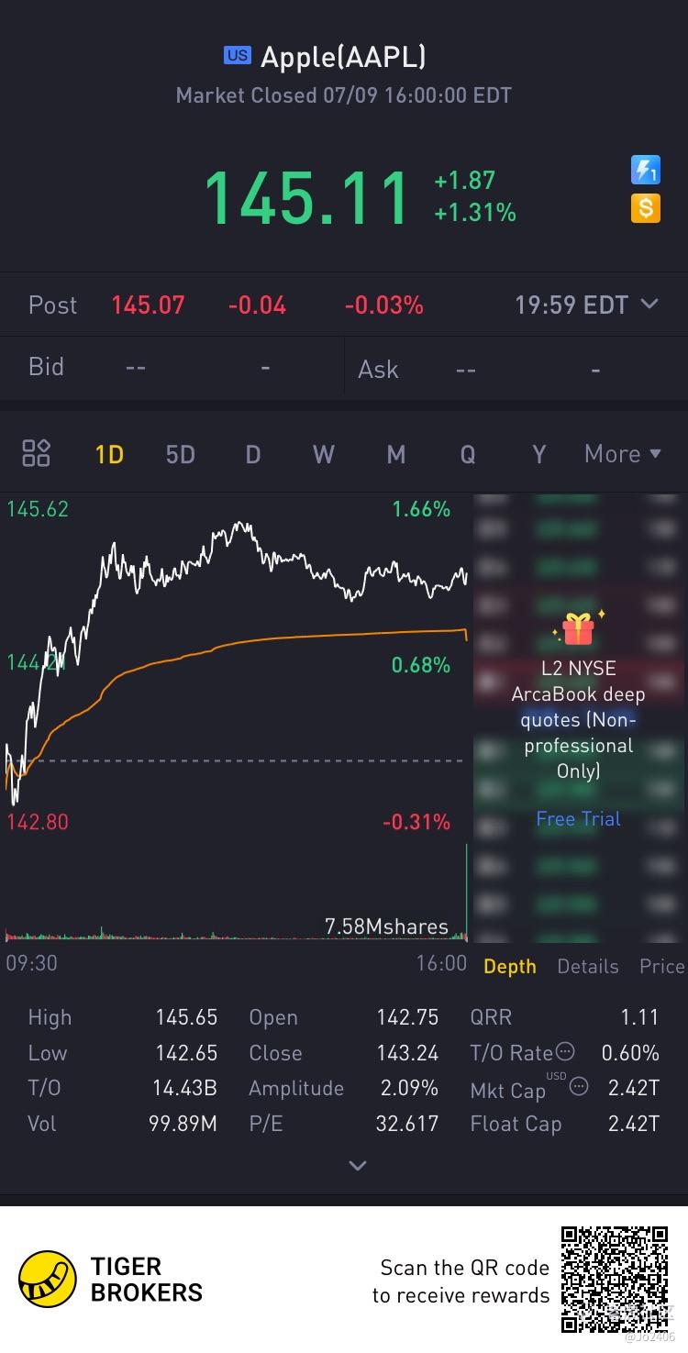This screenshot has height=1353, width=688.
Task: Select the 1D chart tab
Action: (x=109, y=454)
